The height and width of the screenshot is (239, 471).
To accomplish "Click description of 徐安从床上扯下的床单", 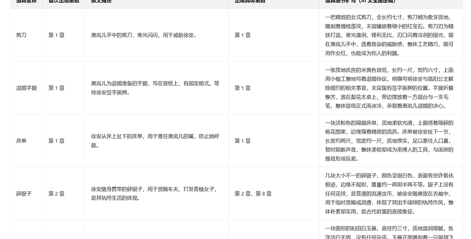I will coord(155,141).
